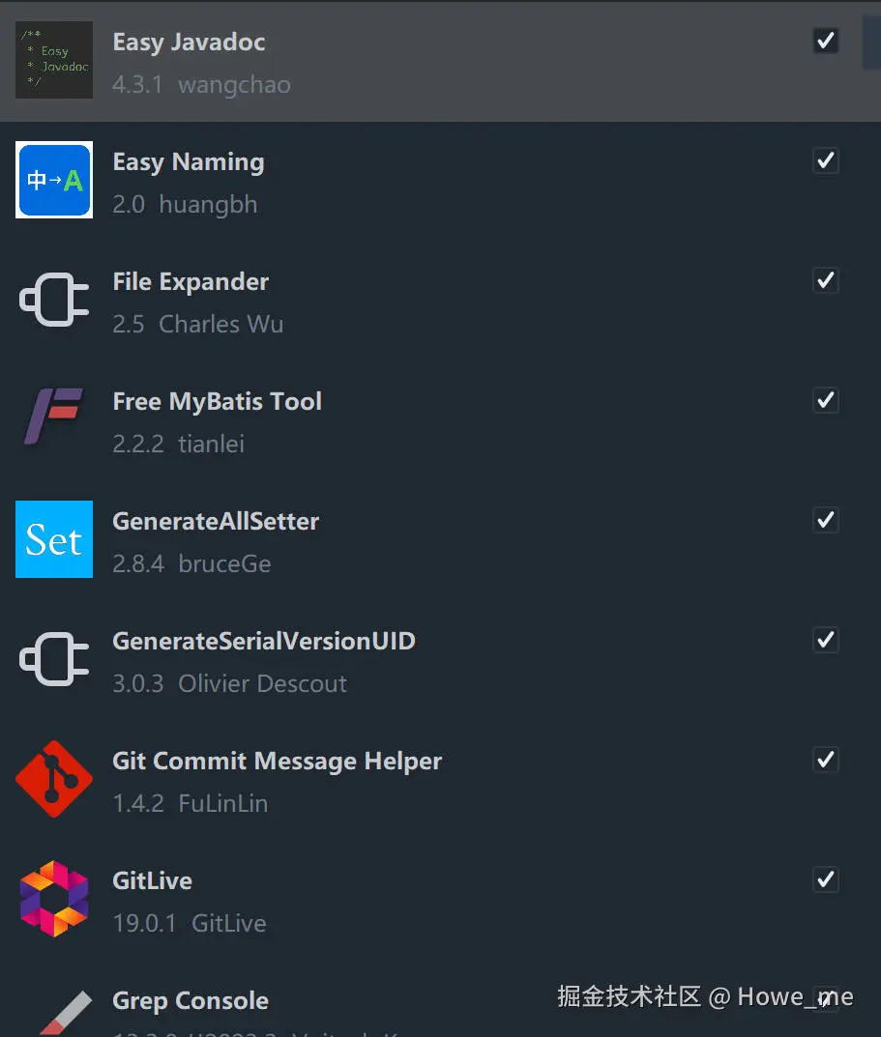Toggle the File Expander checkbox off
Screen dimensions: 881x1037
826,280
